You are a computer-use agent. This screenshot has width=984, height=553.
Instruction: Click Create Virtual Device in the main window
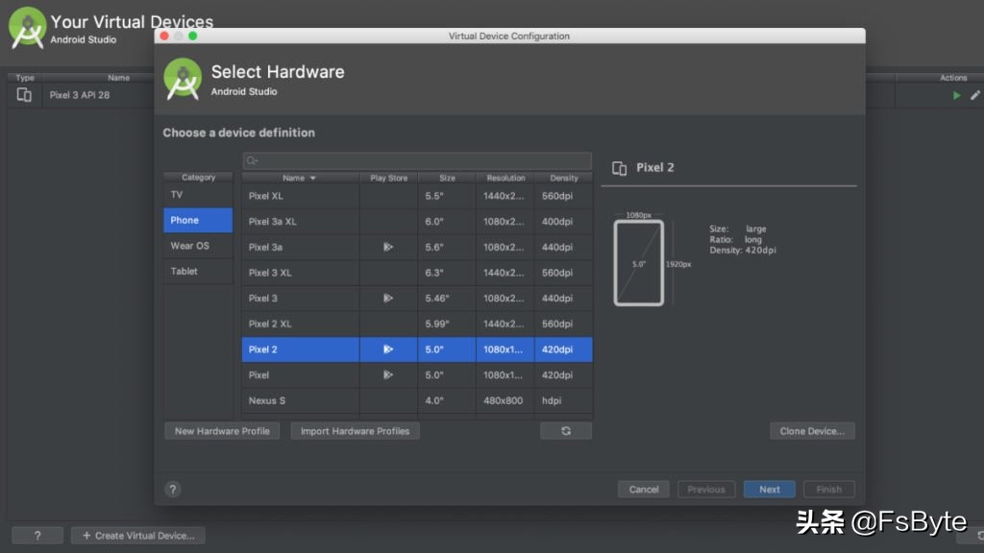click(137, 535)
